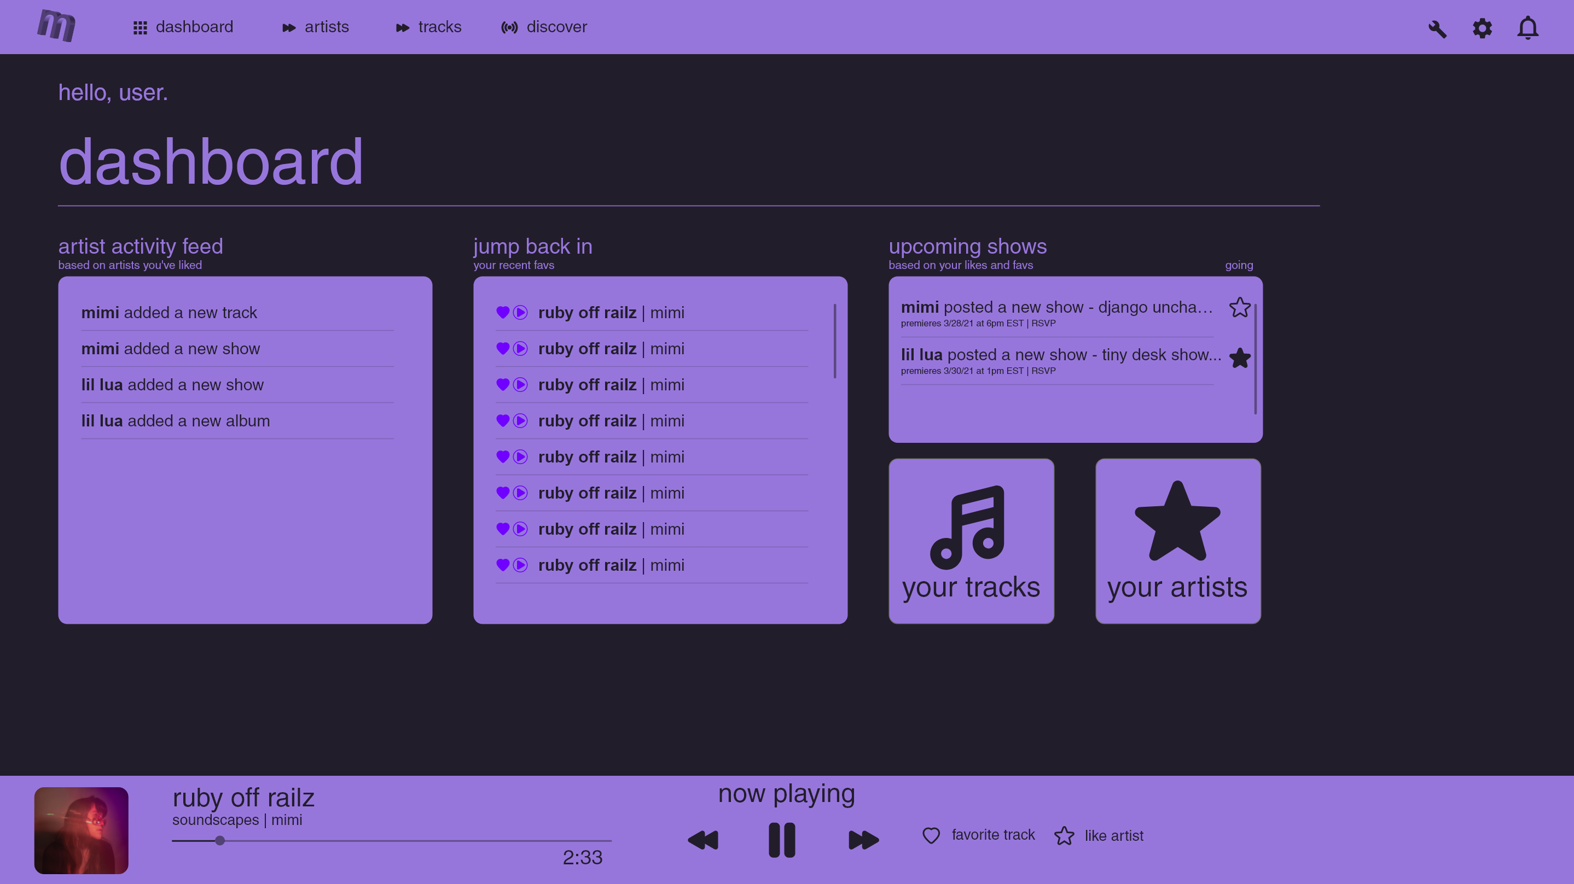Open the notifications bell
This screenshot has height=884, width=1574.
[1527, 28]
